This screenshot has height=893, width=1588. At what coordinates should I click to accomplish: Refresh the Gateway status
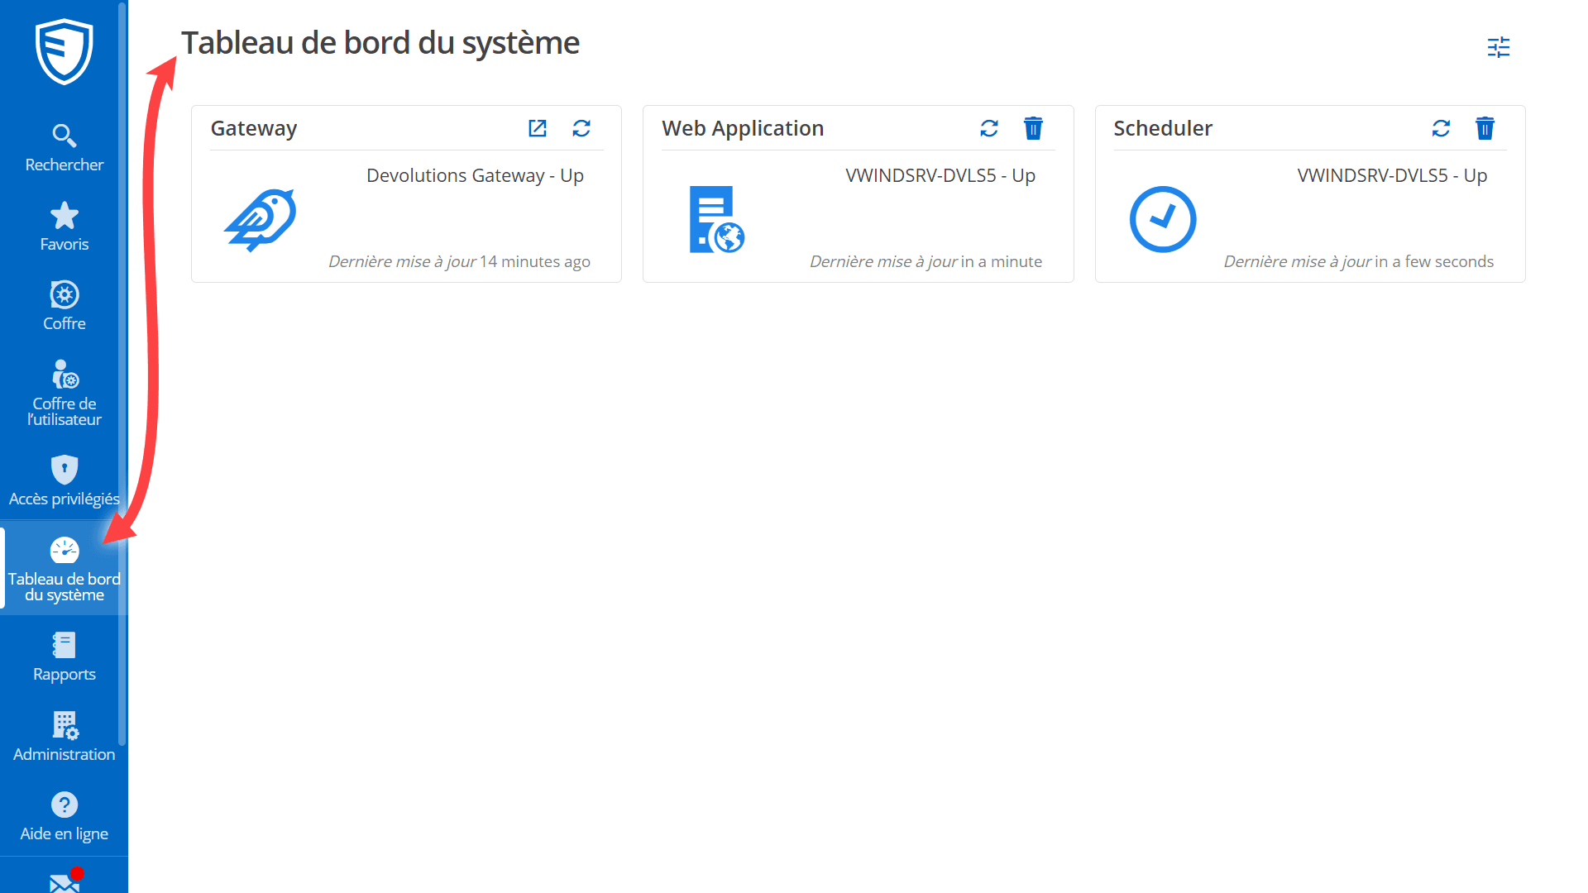581,129
